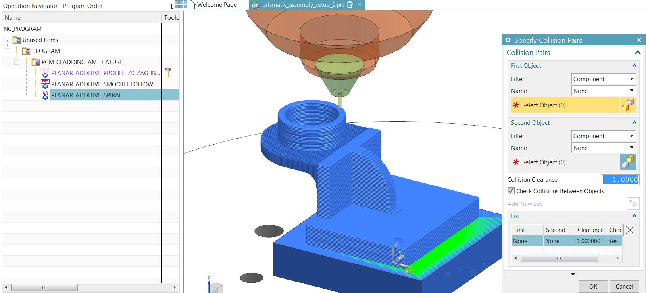Click the zigzag operation icon
646x293 pixels.
[x=45, y=72]
